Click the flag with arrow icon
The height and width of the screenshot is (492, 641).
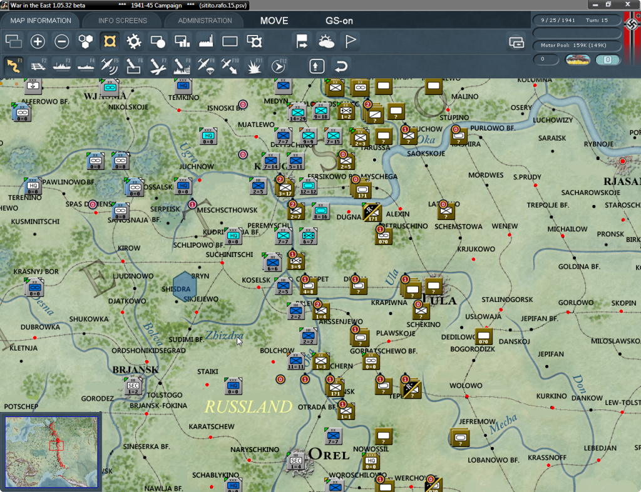point(302,41)
